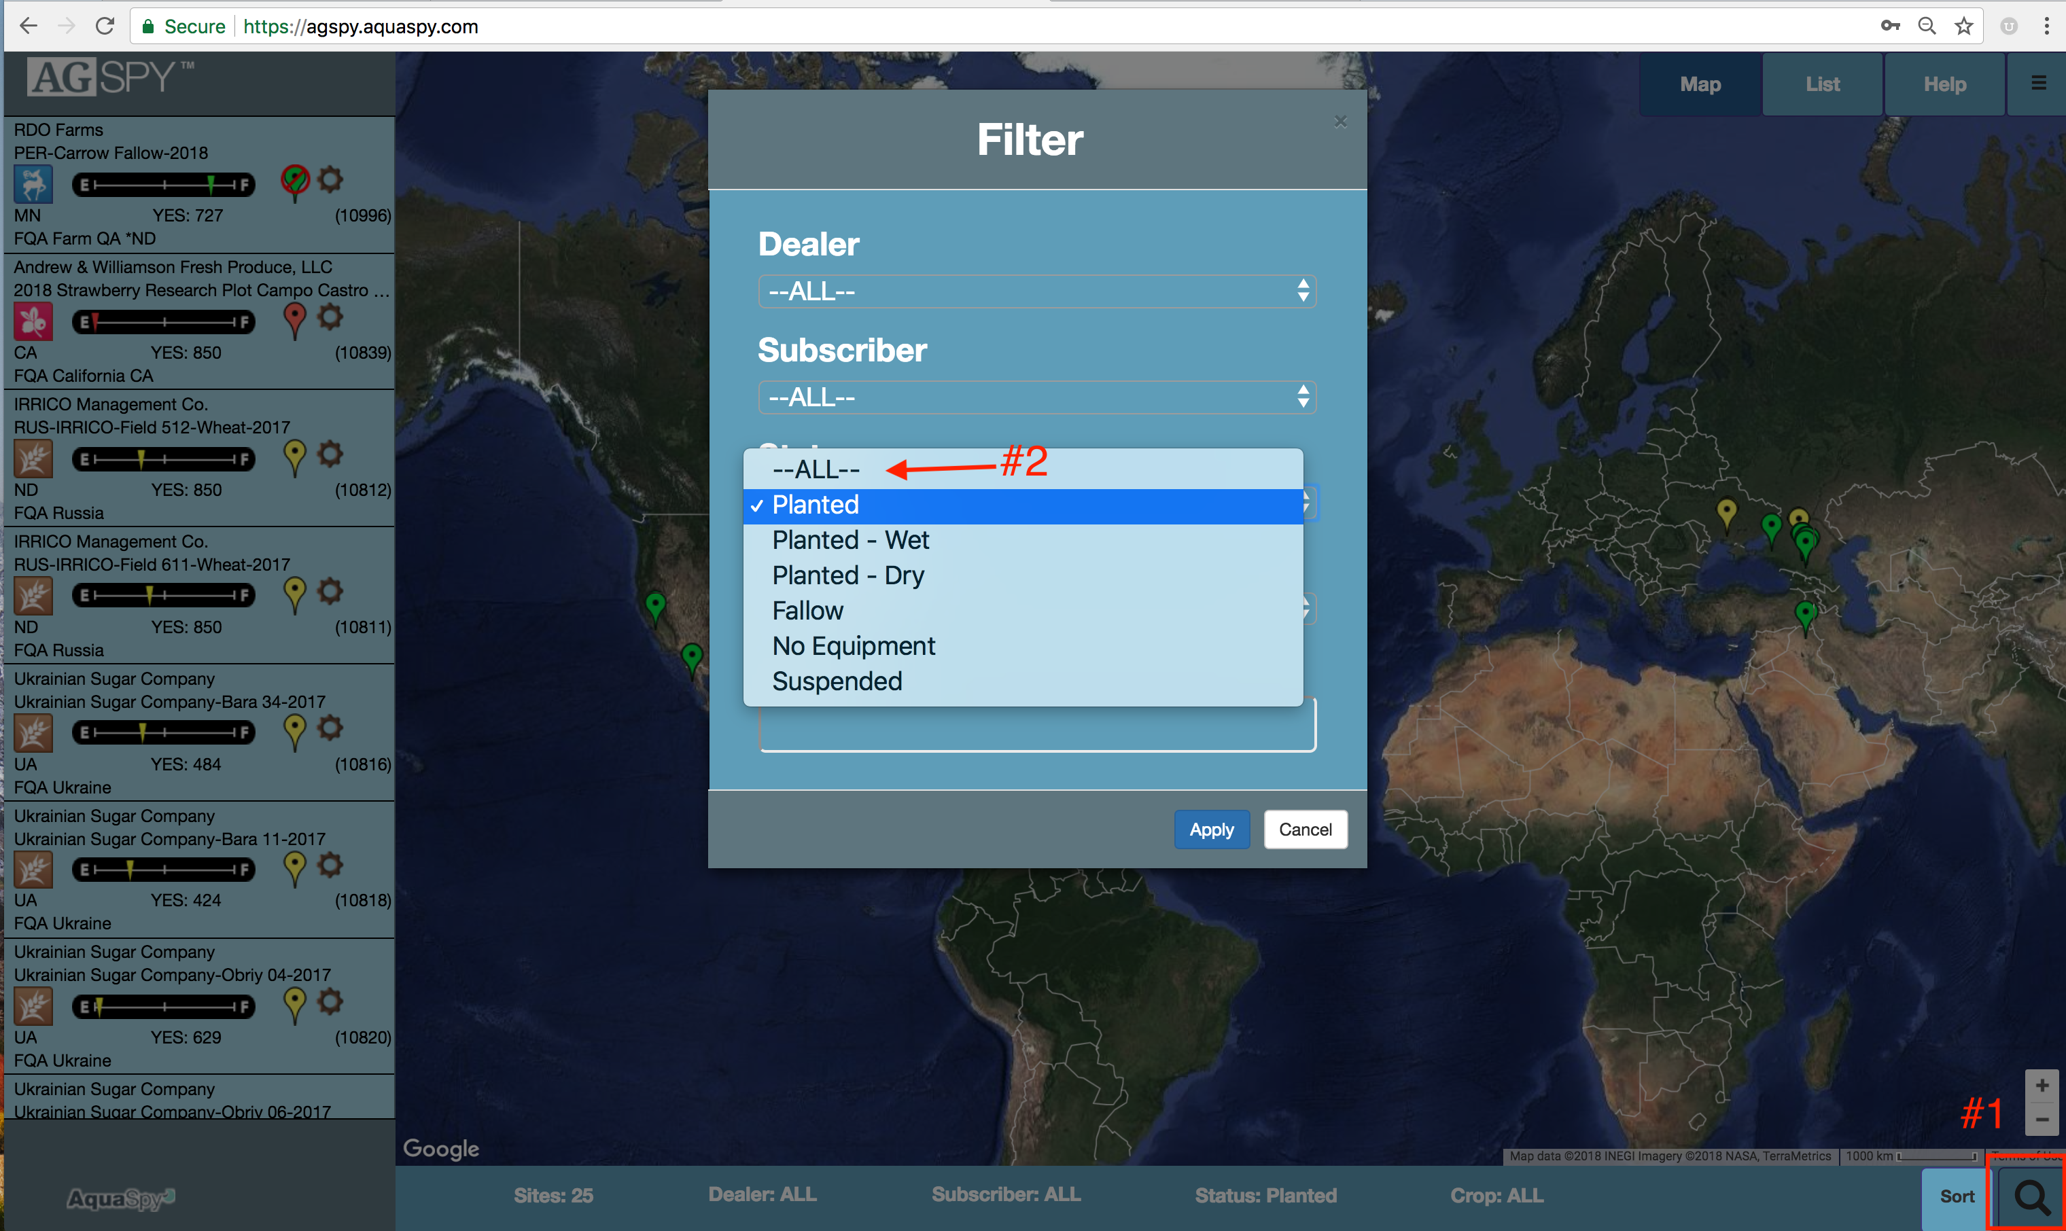Viewport: 2066px width, 1231px height.
Task: Close the Filter dialog with X
Action: point(1340,122)
